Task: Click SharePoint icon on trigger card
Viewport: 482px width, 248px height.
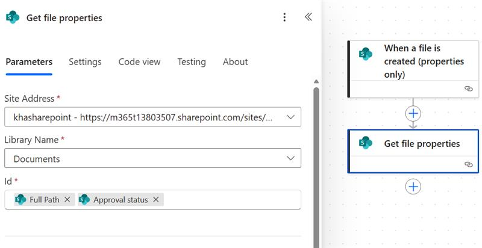Action: tap(366, 54)
